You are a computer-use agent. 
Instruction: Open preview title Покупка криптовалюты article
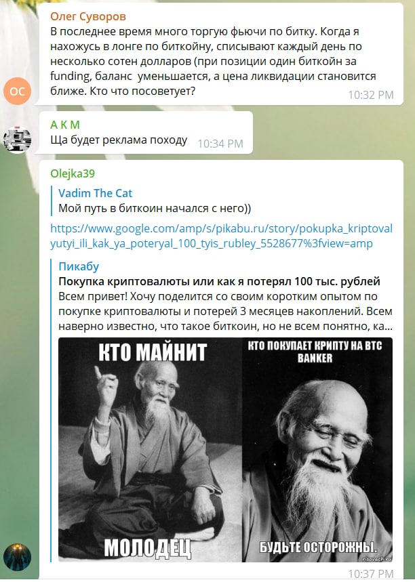click(219, 281)
